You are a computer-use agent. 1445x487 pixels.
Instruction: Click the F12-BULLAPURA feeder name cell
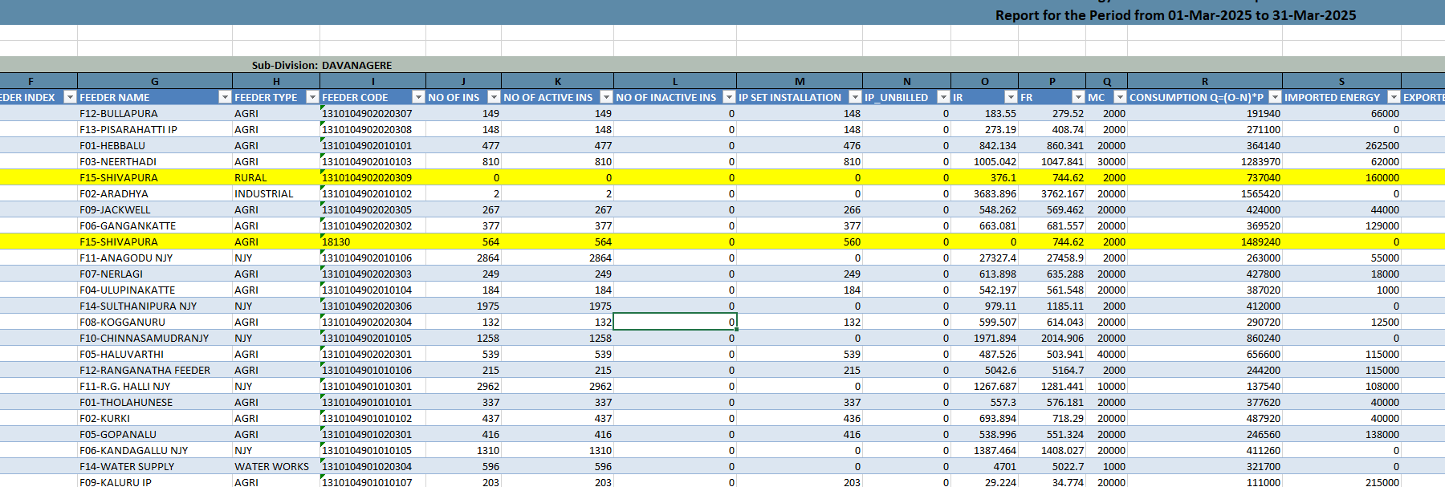pyautogui.click(x=155, y=113)
